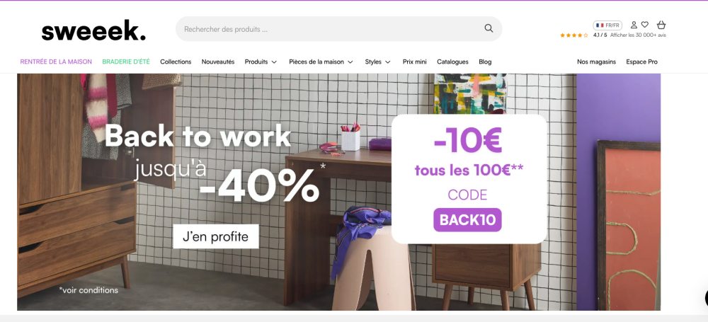The image size is (708, 322).
Task: Select the BACK10 promo code badge
Action: coord(467,220)
